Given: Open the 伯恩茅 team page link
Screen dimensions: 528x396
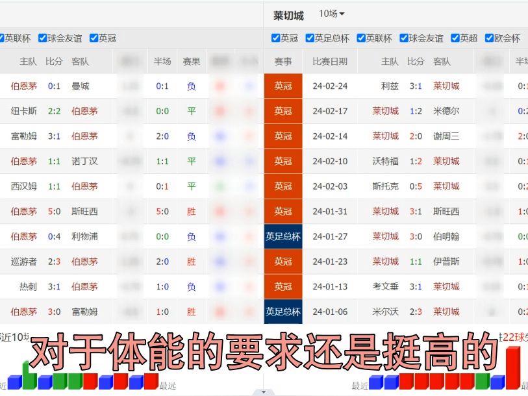Looking at the screenshot, I should [24, 86].
